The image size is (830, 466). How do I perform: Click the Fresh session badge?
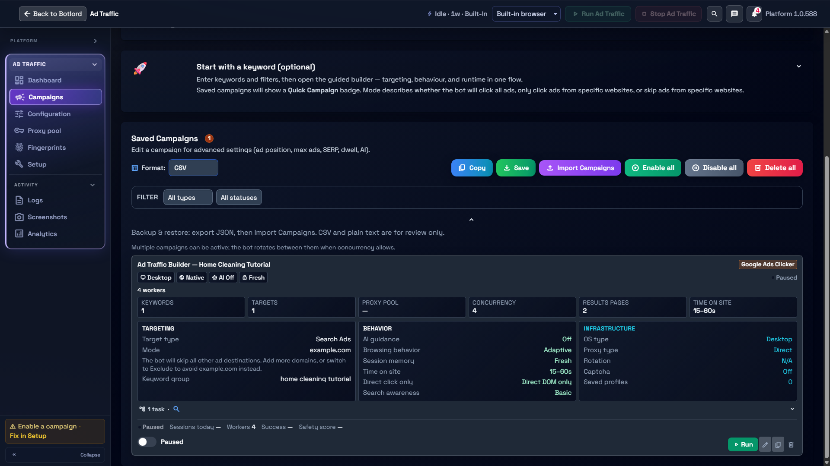253,277
